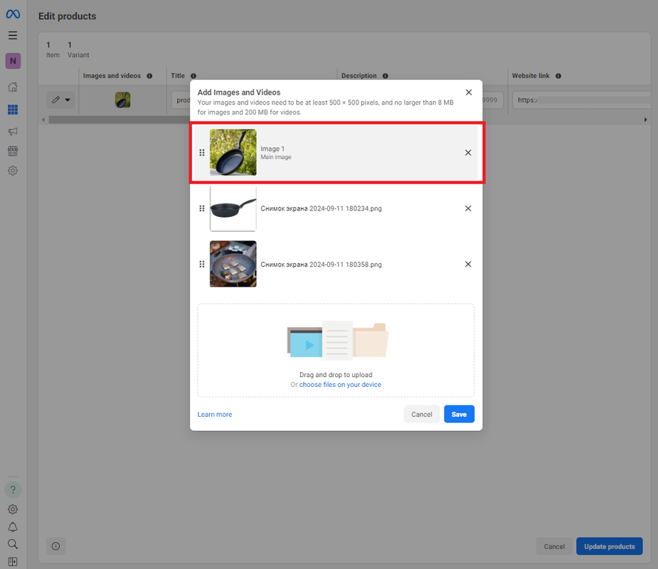Click the info icon beside Website link
This screenshot has width=658, height=569.
[558, 76]
